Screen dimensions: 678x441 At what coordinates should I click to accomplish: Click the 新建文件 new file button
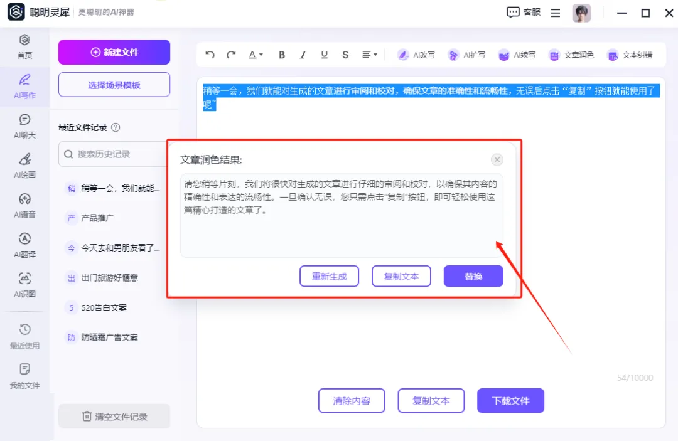(114, 52)
